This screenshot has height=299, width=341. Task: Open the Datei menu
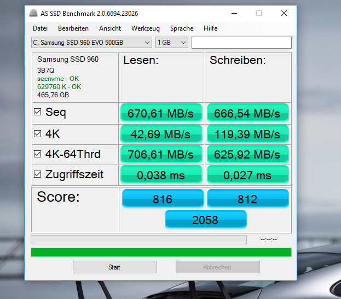(41, 28)
